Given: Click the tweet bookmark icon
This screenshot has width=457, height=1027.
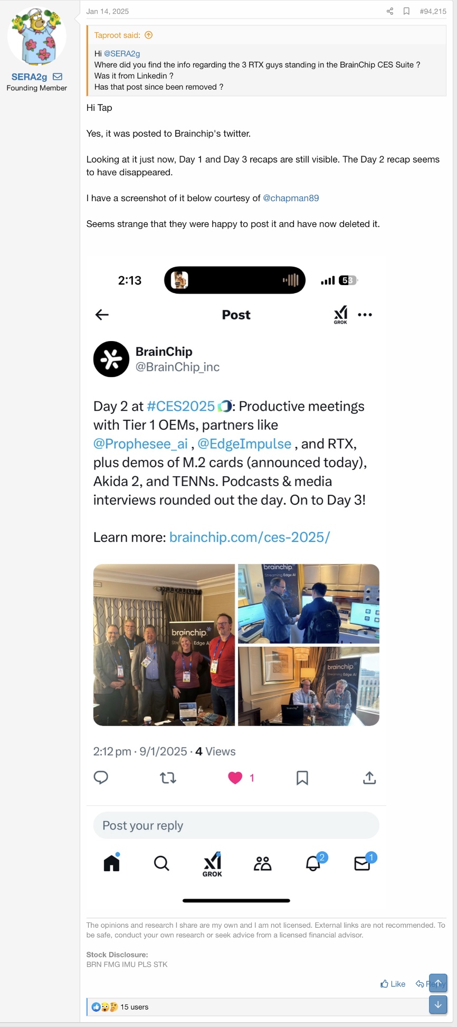Looking at the screenshot, I should [x=302, y=778].
